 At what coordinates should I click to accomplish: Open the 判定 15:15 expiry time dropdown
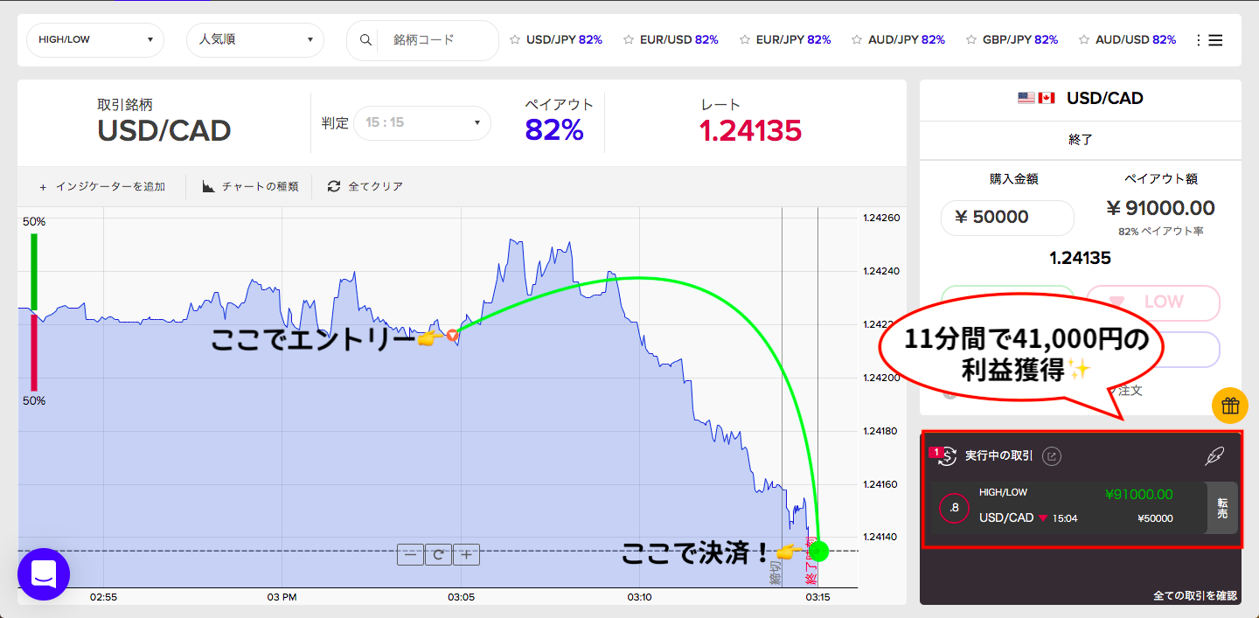[422, 122]
